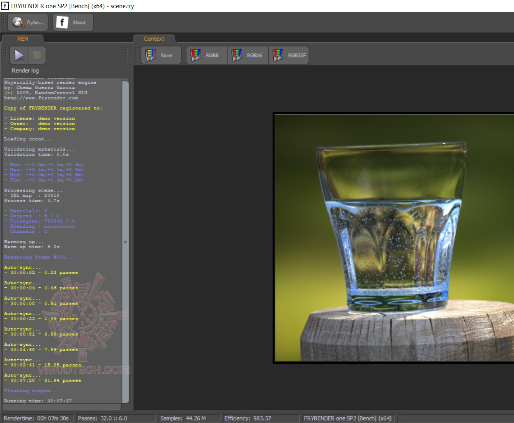Click the panel splitter handle dot
The width and height of the screenshot is (514, 423).
coord(125,242)
